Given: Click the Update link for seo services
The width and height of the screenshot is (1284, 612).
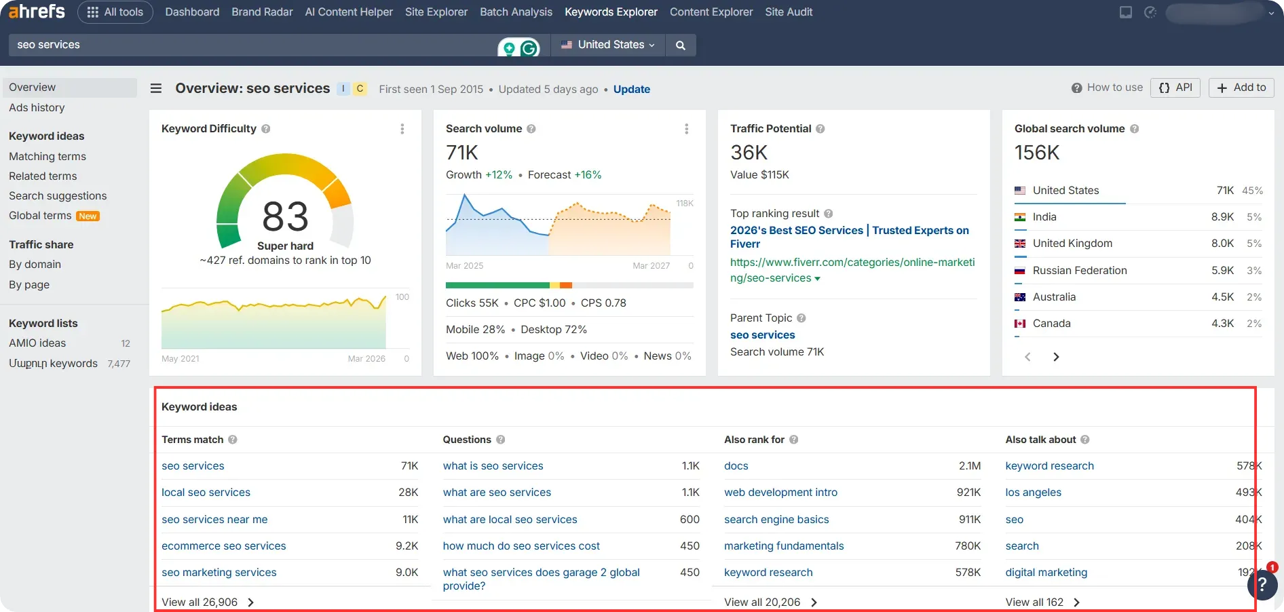Looking at the screenshot, I should 631,89.
